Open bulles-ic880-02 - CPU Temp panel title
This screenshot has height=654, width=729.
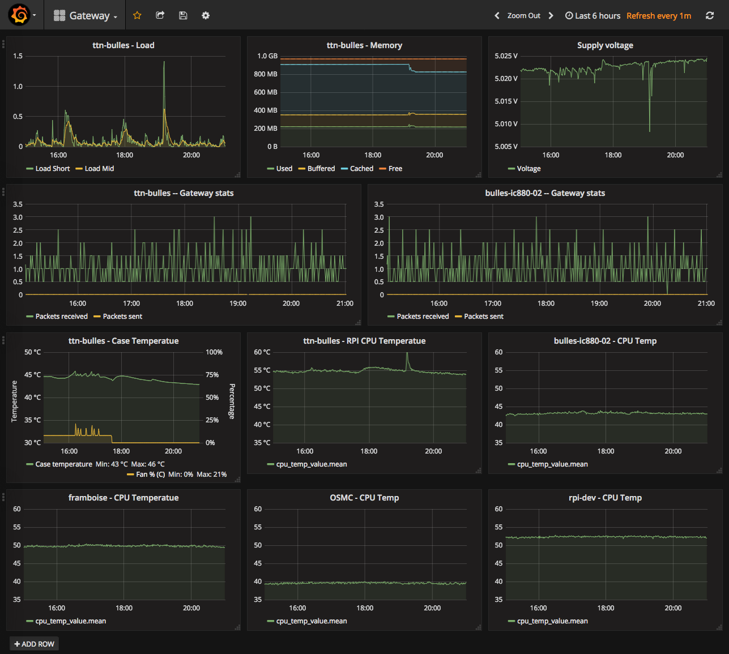[x=605, y=341]
